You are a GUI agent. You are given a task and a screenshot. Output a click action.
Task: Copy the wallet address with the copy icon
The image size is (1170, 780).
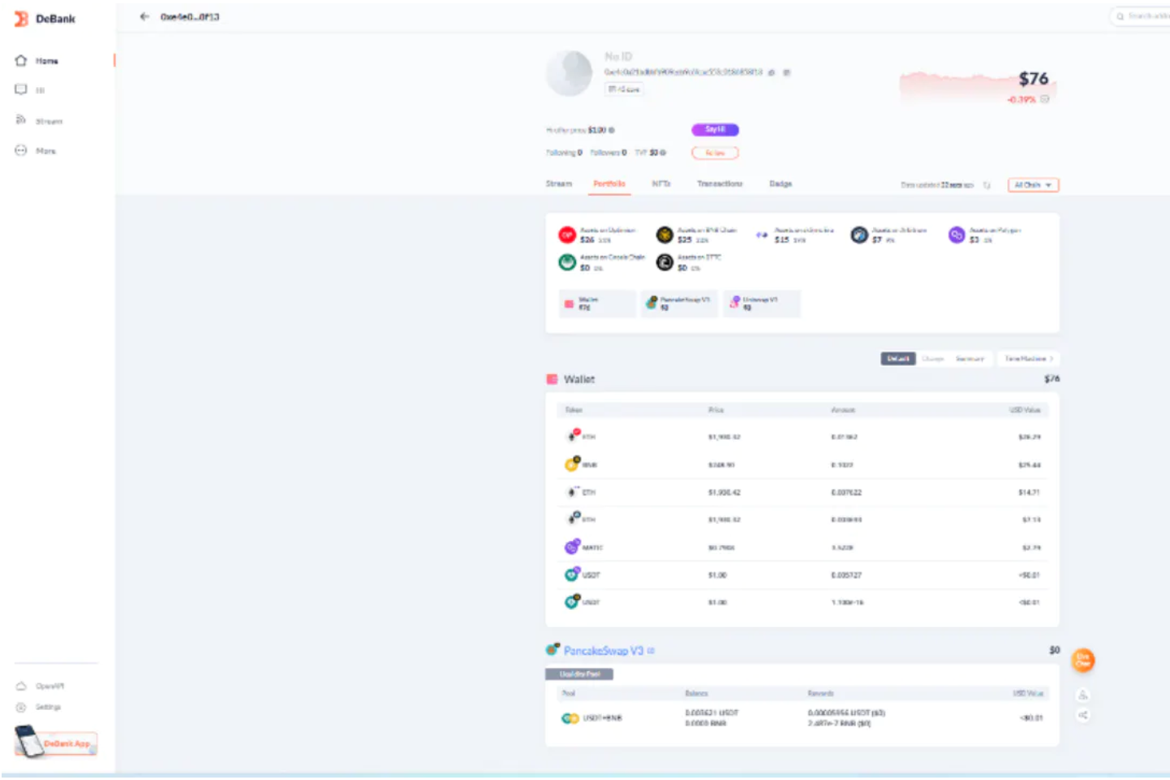tap(771, 72)
